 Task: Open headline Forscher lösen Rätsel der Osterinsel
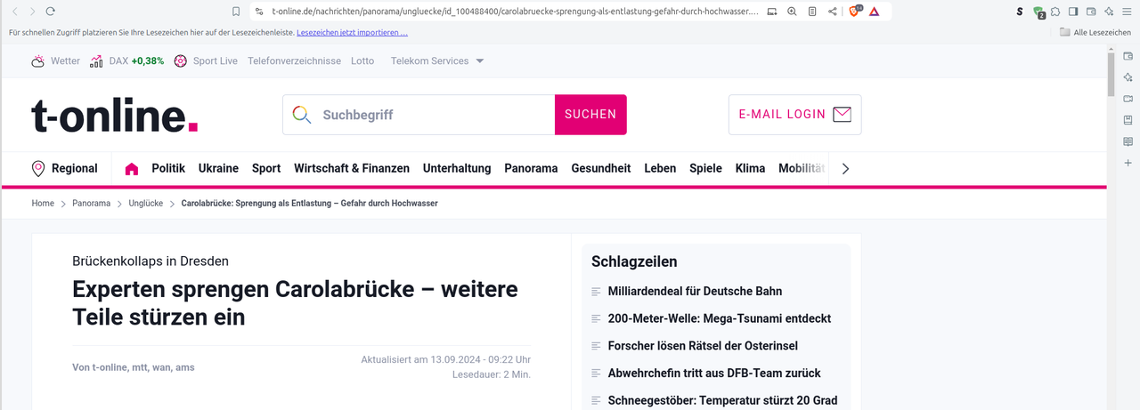[703, 345]
